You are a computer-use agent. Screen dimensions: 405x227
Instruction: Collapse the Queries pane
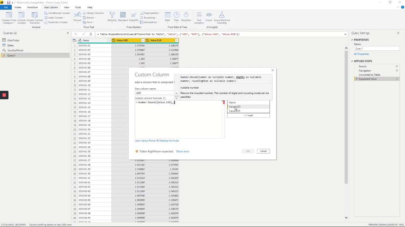click(67, 33)
